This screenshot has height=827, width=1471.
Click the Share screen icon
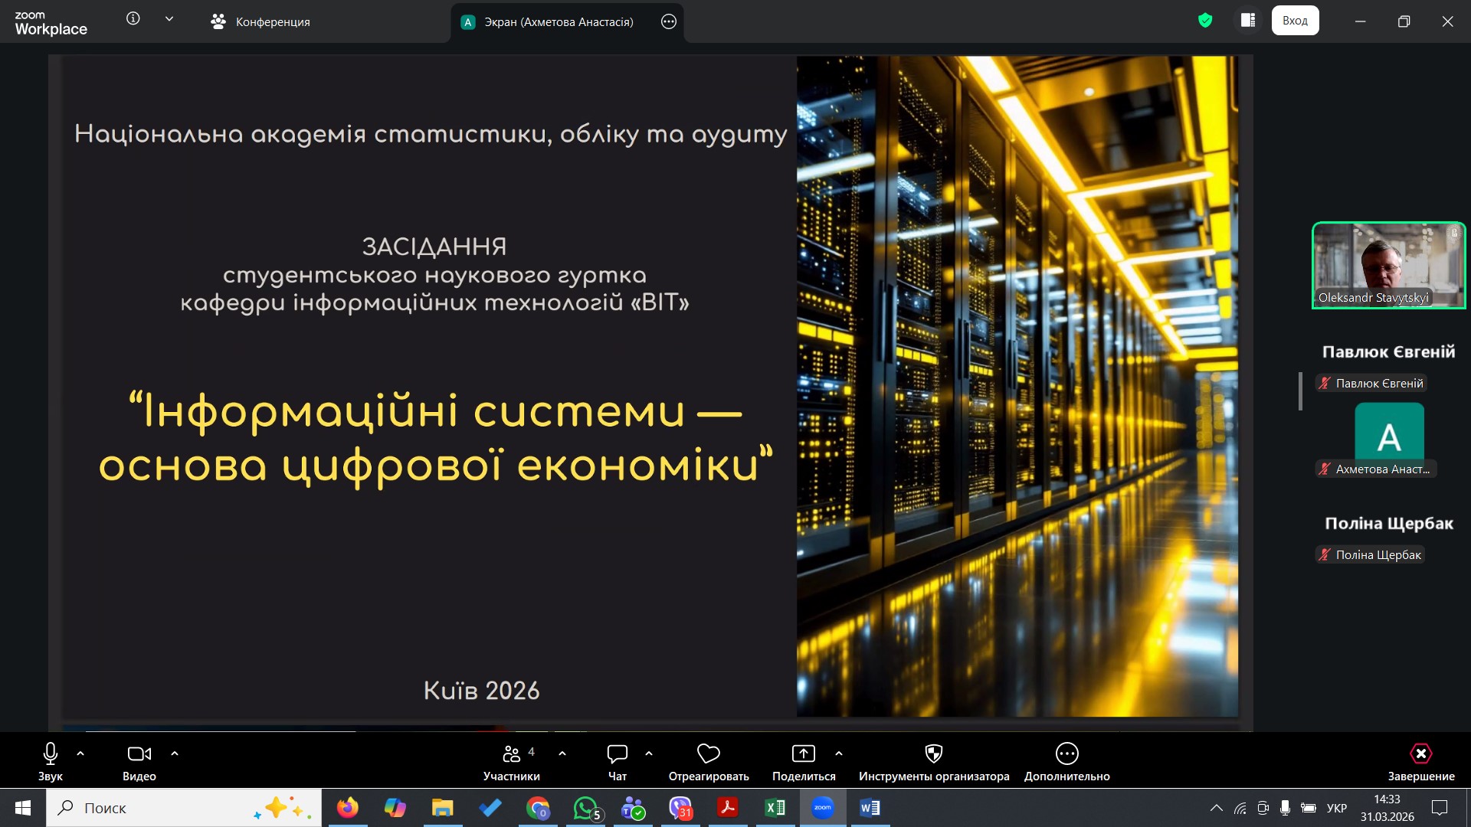click(803, 754)
